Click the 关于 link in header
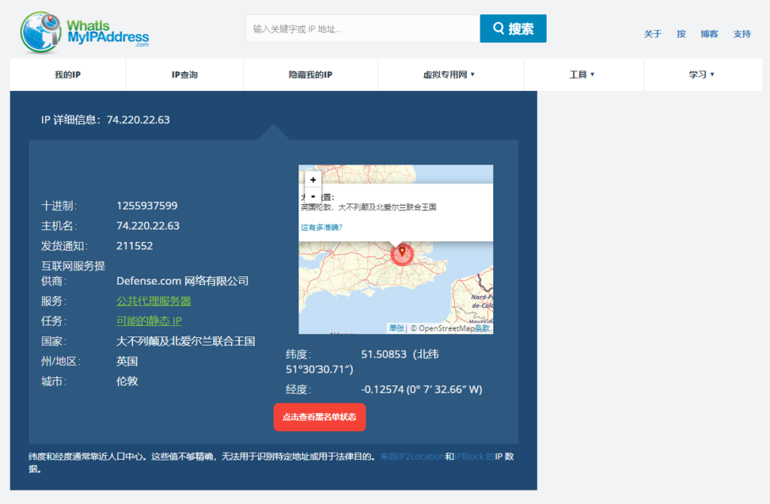The image size is (770, 504). tap(653, 34)
